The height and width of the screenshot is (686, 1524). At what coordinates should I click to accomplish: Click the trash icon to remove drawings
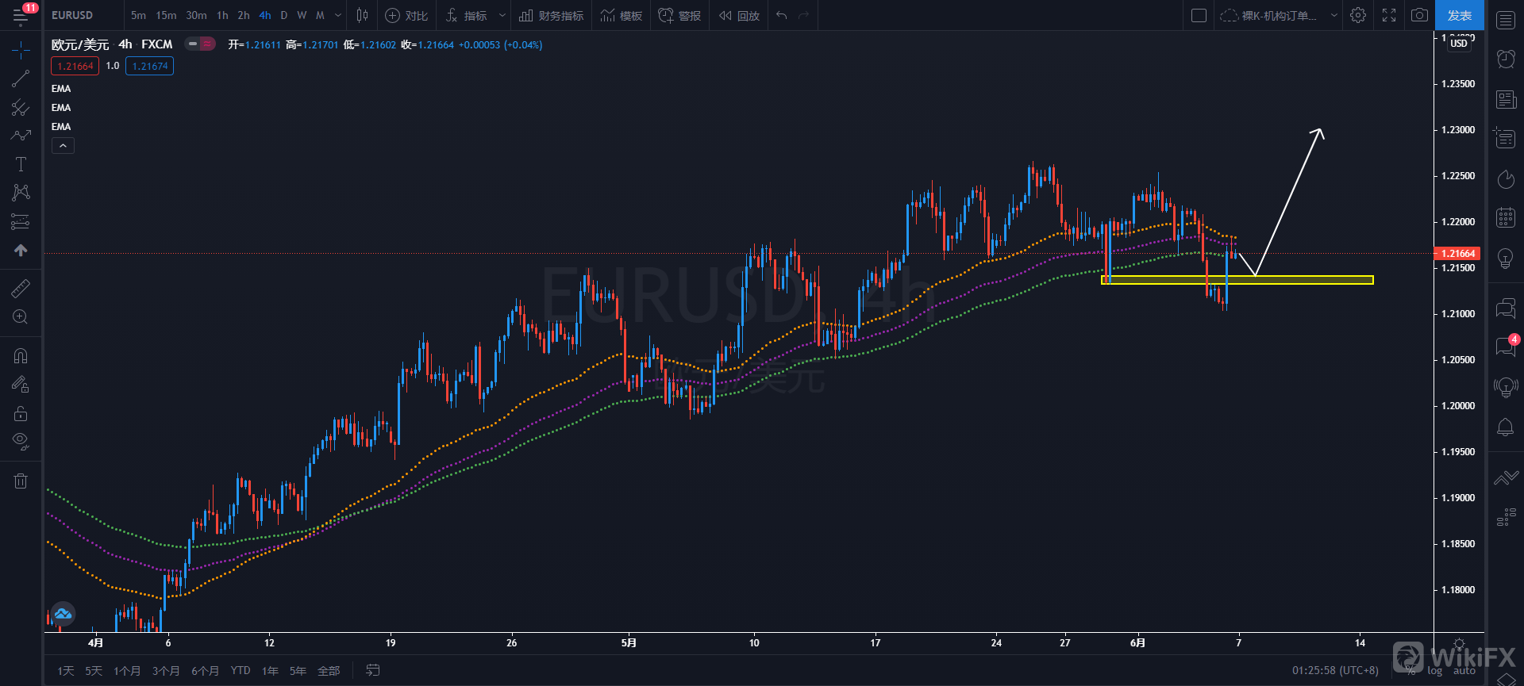(x=21, y=481)
